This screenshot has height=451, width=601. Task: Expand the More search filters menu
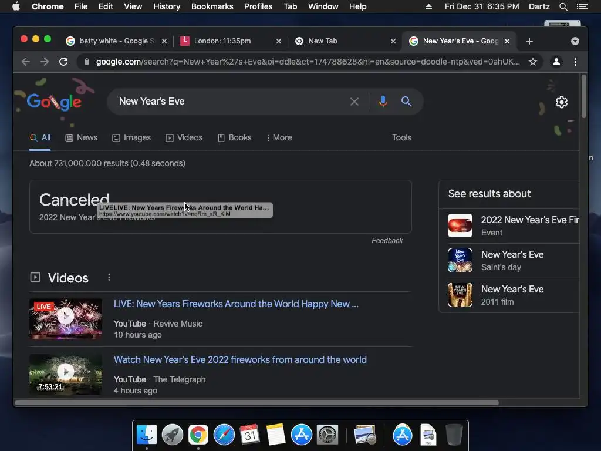coord(279,137)
